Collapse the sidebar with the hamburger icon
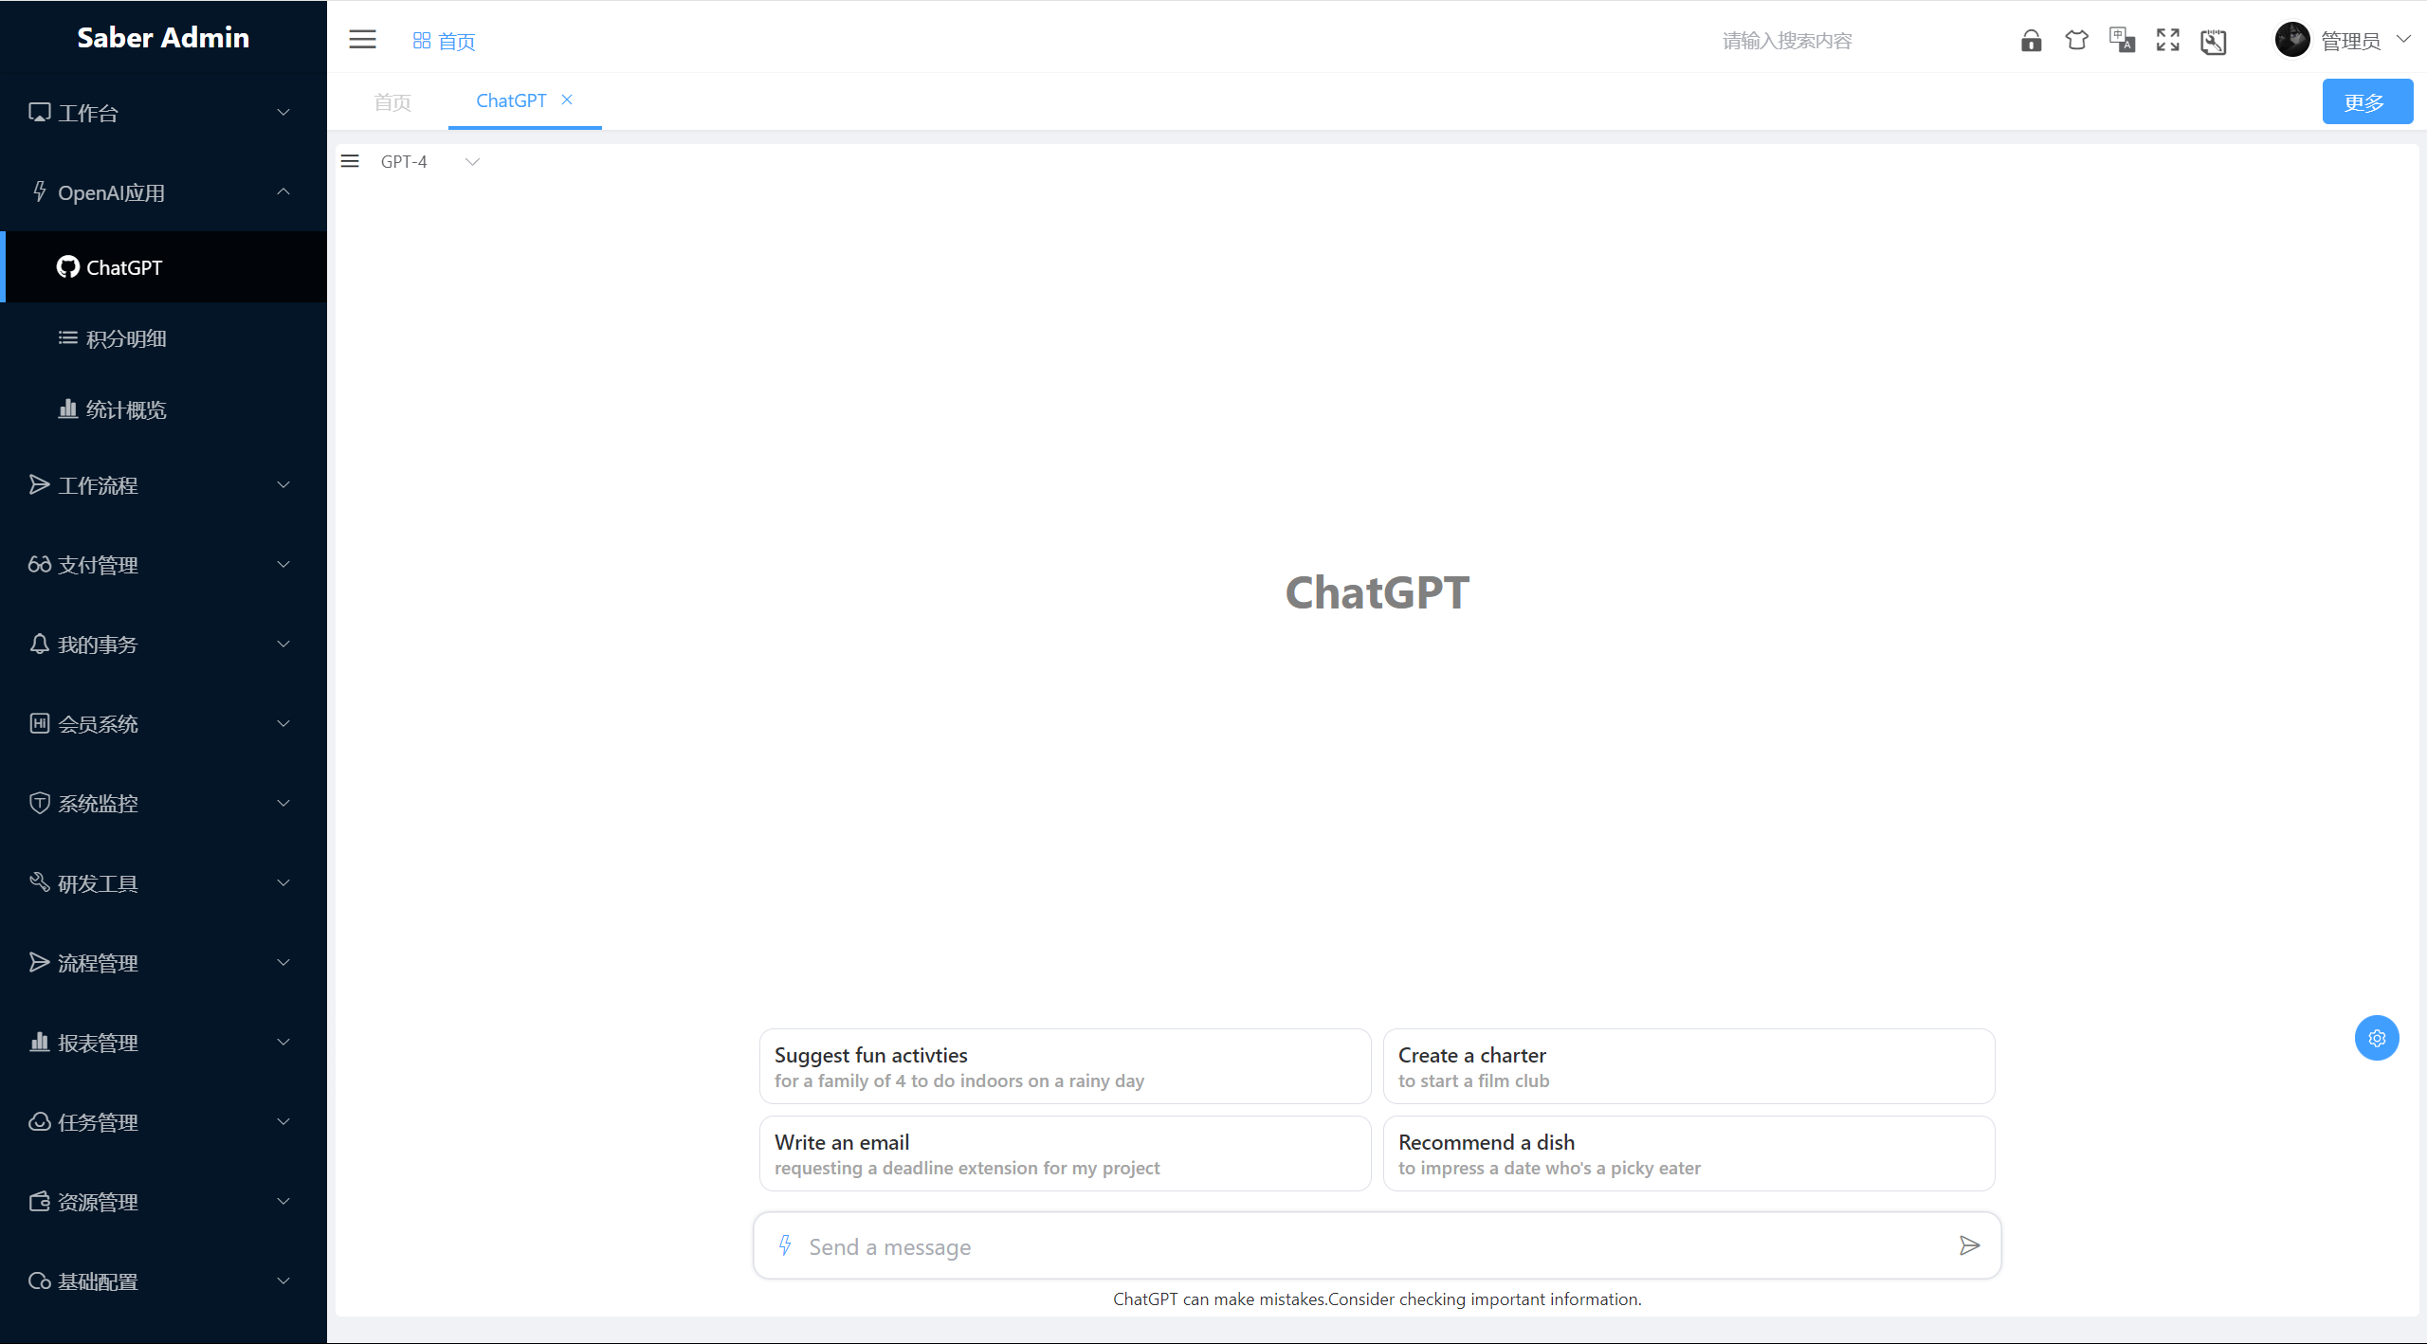The image size is (2427, 1344). click(362, 40)
